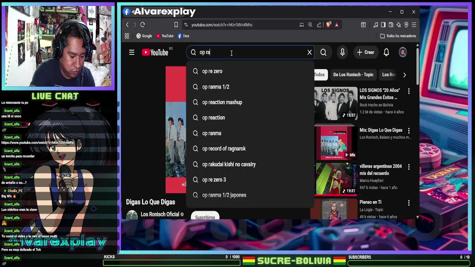
Task: Click the rewind arrows on video player
Action: pyautogui.click(x=183, y=184)
